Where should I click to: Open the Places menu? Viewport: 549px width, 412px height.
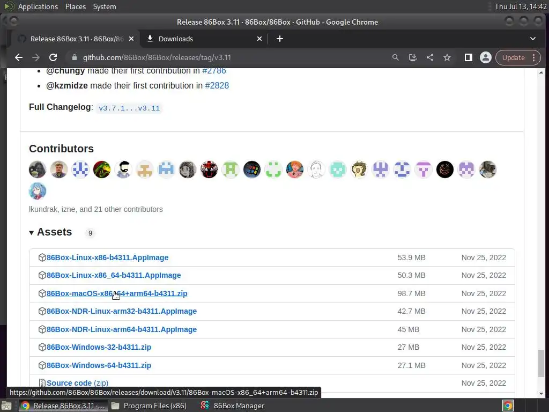coord(76,6)
